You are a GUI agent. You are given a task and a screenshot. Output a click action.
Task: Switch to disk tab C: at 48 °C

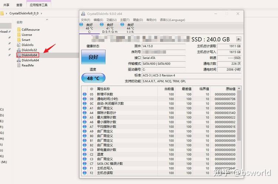[89, 28]
